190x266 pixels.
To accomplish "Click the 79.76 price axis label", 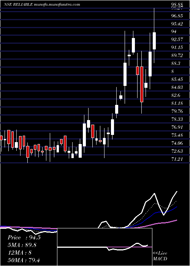I will pos(177,111).
